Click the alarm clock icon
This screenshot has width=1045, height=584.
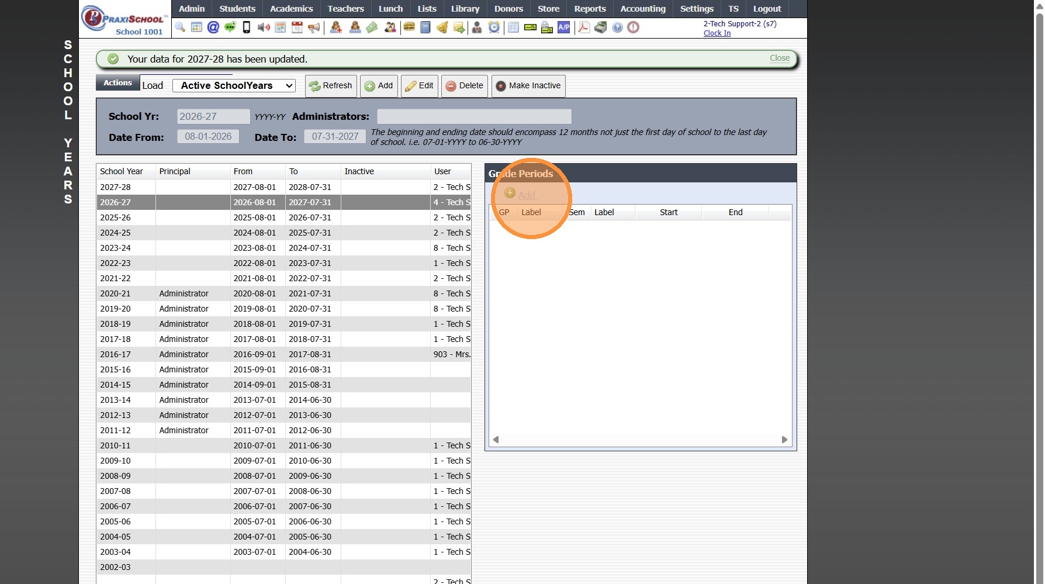coord(494,27)
